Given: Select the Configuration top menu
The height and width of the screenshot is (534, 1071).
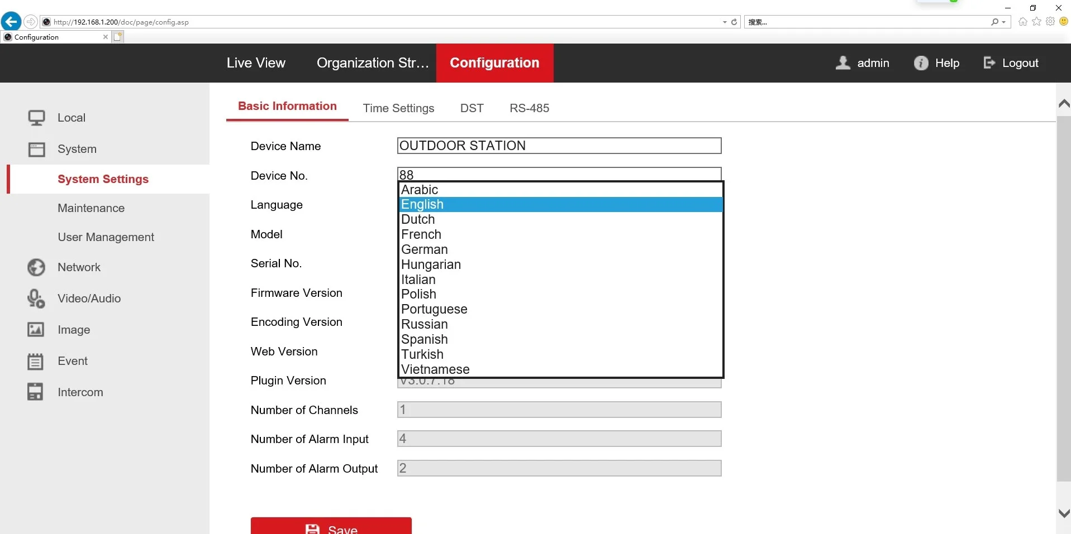Looking at the screenshot, I should click(495, 63).
